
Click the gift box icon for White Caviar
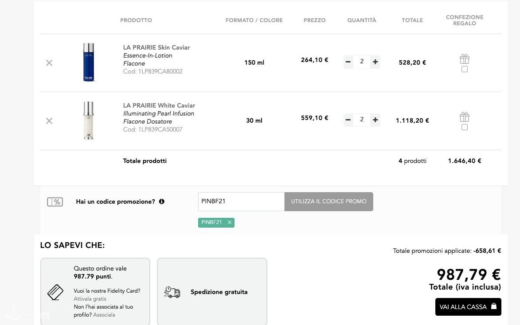tap(464, 117)
